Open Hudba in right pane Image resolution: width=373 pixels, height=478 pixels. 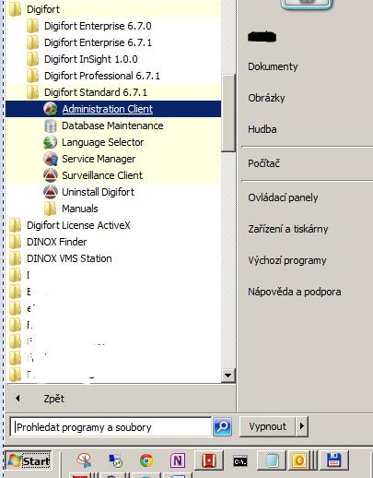click(262, 129)
